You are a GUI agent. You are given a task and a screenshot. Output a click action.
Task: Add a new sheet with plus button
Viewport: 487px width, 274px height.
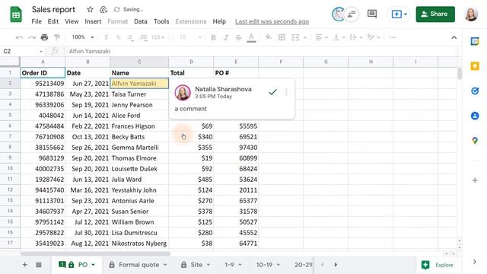click(x=25, y=265)
